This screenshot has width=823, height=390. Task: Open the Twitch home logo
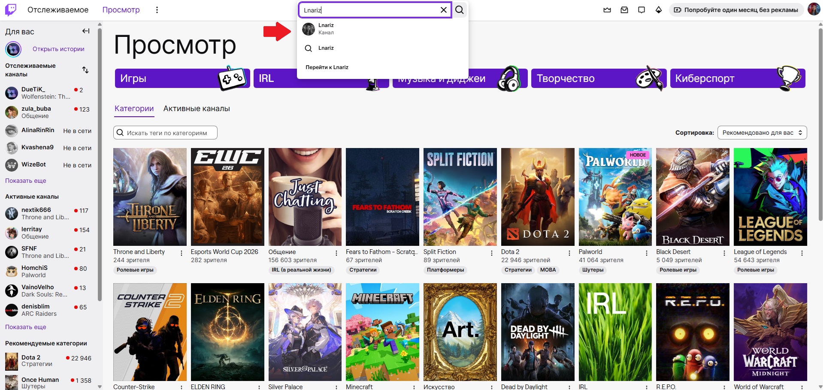[x=11, y=10]
